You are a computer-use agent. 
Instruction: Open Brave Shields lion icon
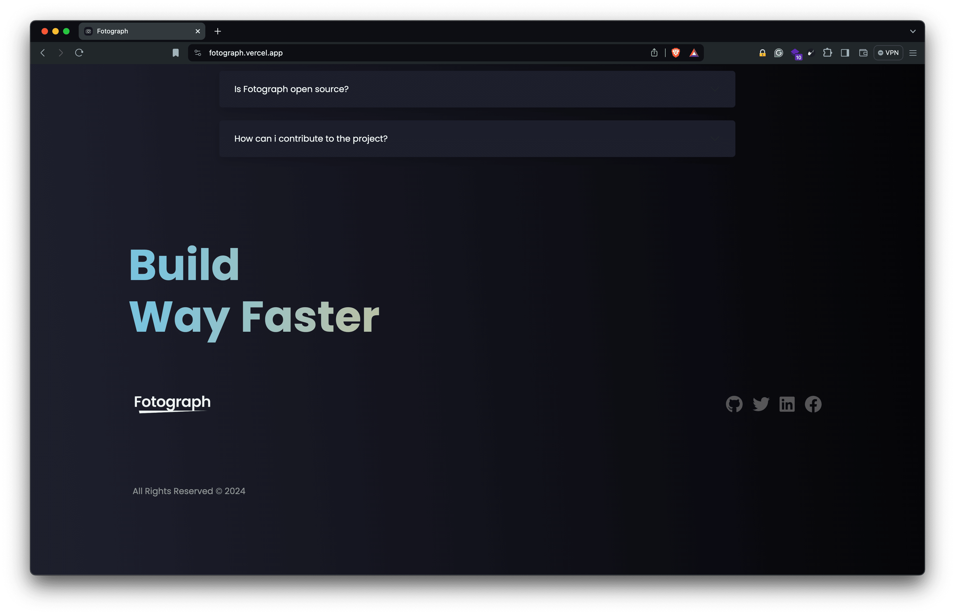[676, 53]
